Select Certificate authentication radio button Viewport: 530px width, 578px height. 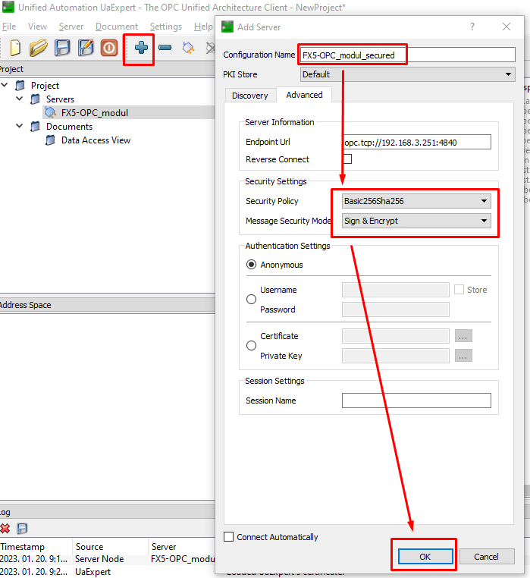pos(252,346)
